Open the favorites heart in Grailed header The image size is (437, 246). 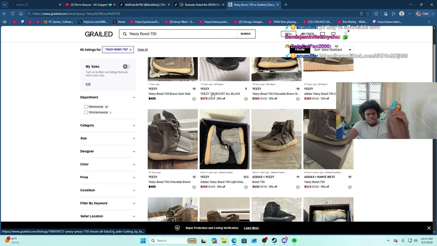[333, 34]
